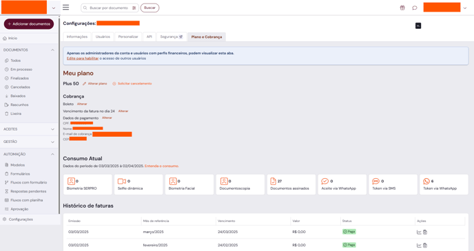The width and height of the screenshot is (474, 251).
Task: Click Alterar next to Dados de pagamento
Action: tap(107, 118)
